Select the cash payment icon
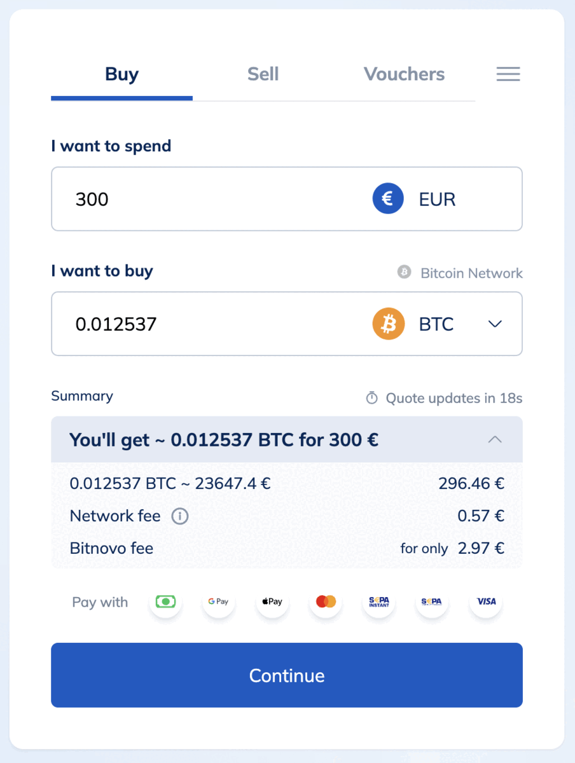 coord(165,601)
